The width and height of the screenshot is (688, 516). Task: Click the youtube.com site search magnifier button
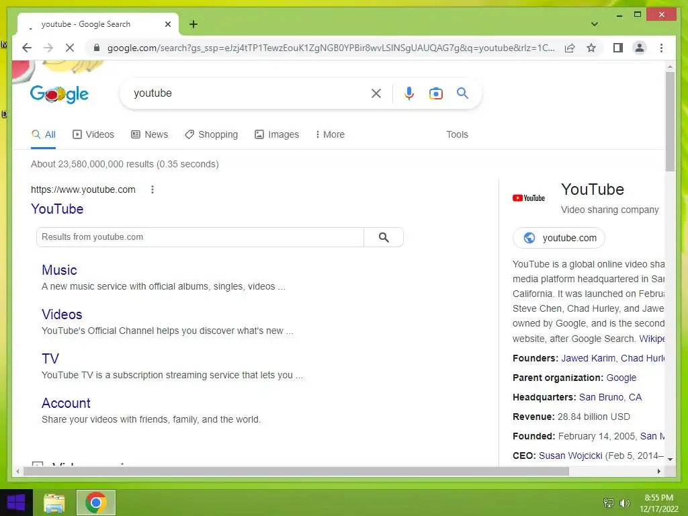[x=384, y=237]
